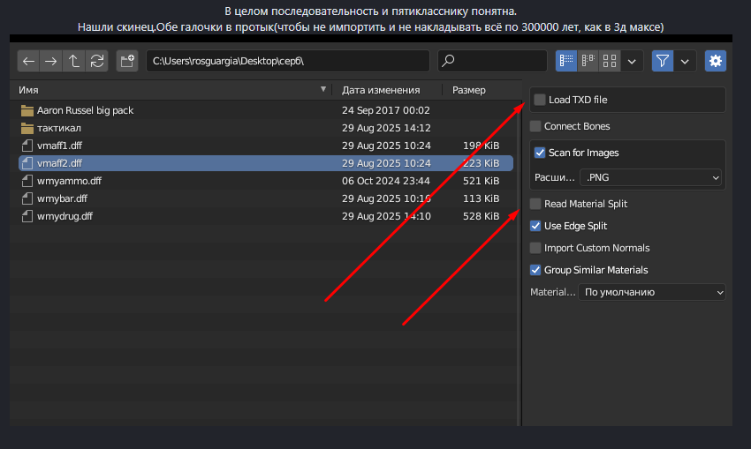Go back to the previous folder
The height and width of the screenshot is (449, 751).
pos(29,61)
